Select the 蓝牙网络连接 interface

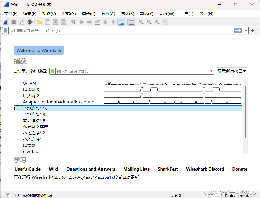pyautogui.click(x=128, y=127)
